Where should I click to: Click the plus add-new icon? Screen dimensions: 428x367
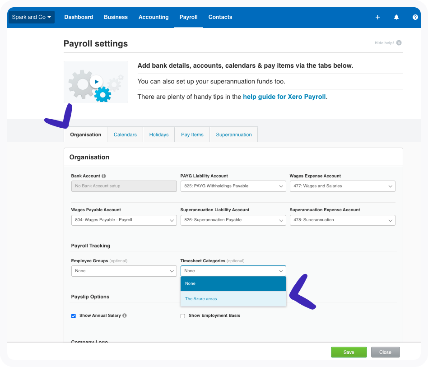[377, 17]
